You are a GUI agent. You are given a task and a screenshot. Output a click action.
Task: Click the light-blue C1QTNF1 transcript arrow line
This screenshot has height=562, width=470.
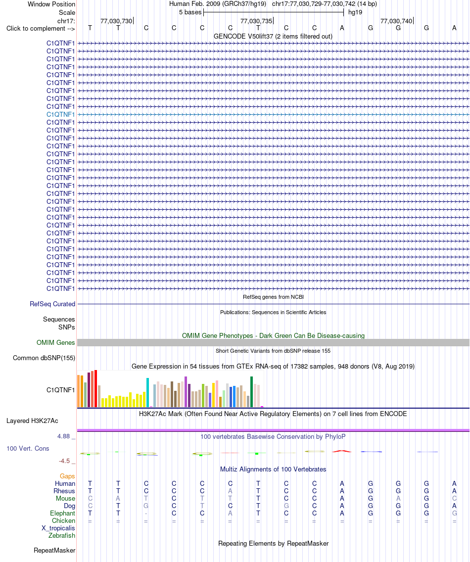[x=273, y=115]
